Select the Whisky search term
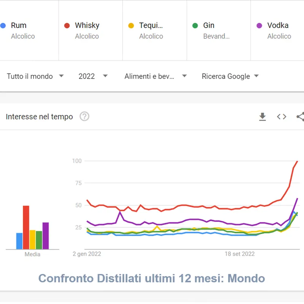304x304 pixels. pyautogui.click(x=87, y=25)
